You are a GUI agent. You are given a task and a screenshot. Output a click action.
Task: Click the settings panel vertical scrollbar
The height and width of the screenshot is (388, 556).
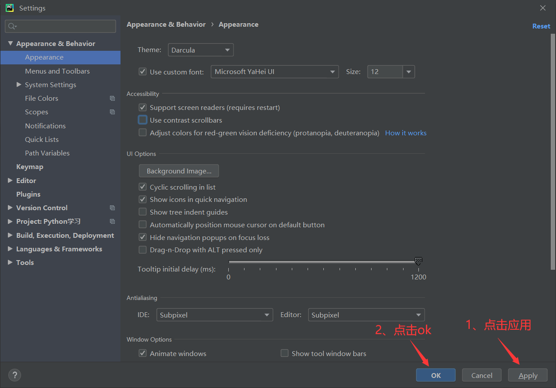553,152
